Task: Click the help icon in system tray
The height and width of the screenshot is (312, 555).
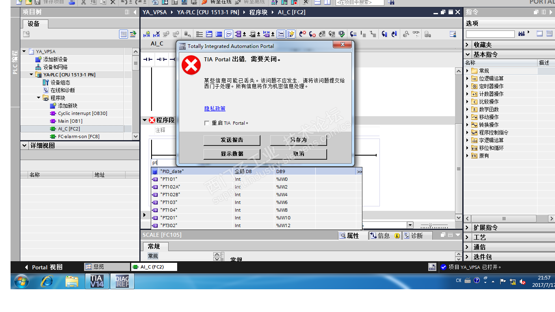Action: (477, 280)
